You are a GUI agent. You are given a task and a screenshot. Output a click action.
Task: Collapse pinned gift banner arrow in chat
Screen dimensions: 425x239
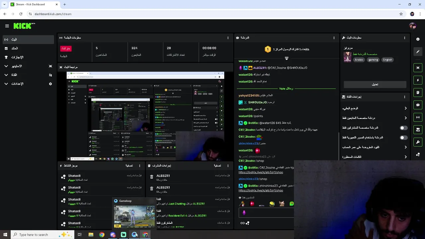(286, 58)
